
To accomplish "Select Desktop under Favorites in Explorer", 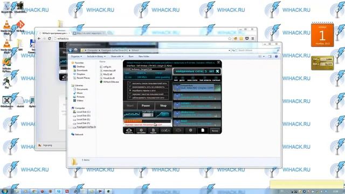I will 79,67.
